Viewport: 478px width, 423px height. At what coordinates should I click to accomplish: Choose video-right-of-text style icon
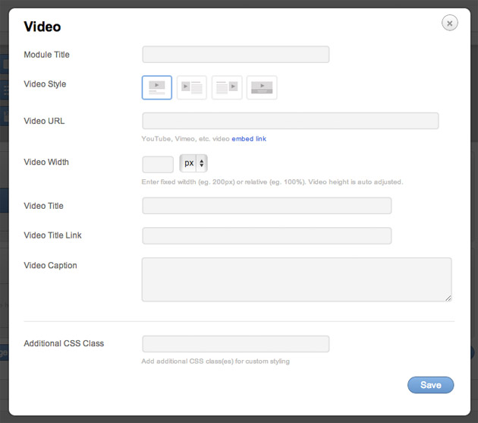click(227, 87)
